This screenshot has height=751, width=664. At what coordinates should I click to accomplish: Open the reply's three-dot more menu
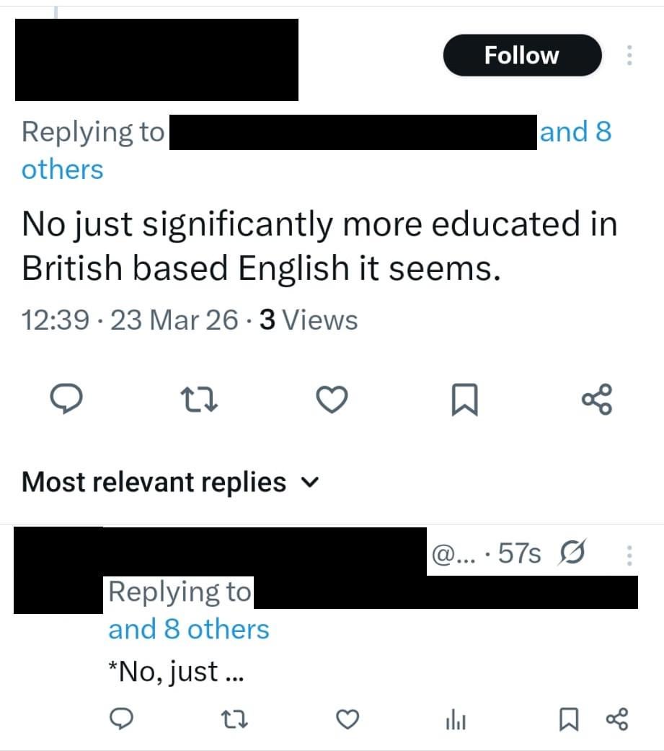tap(629, 555)
